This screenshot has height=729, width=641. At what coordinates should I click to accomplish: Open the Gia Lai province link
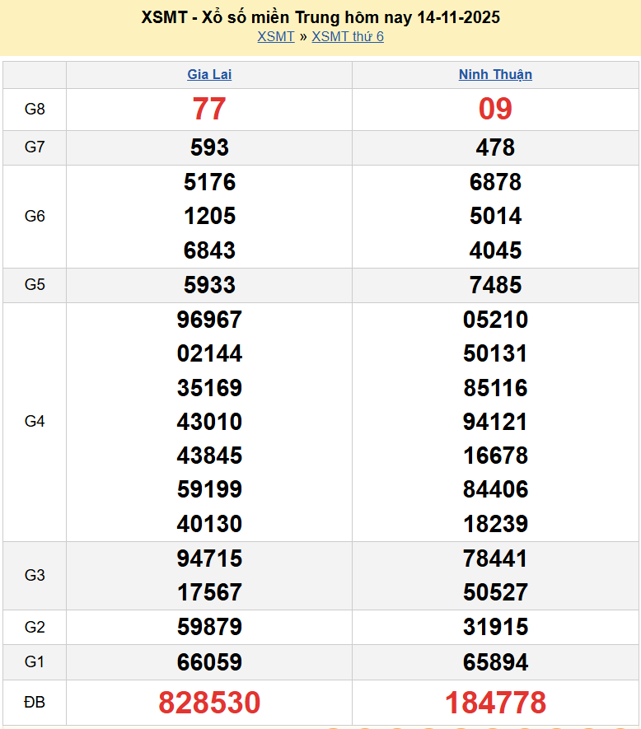coord(209,74)
